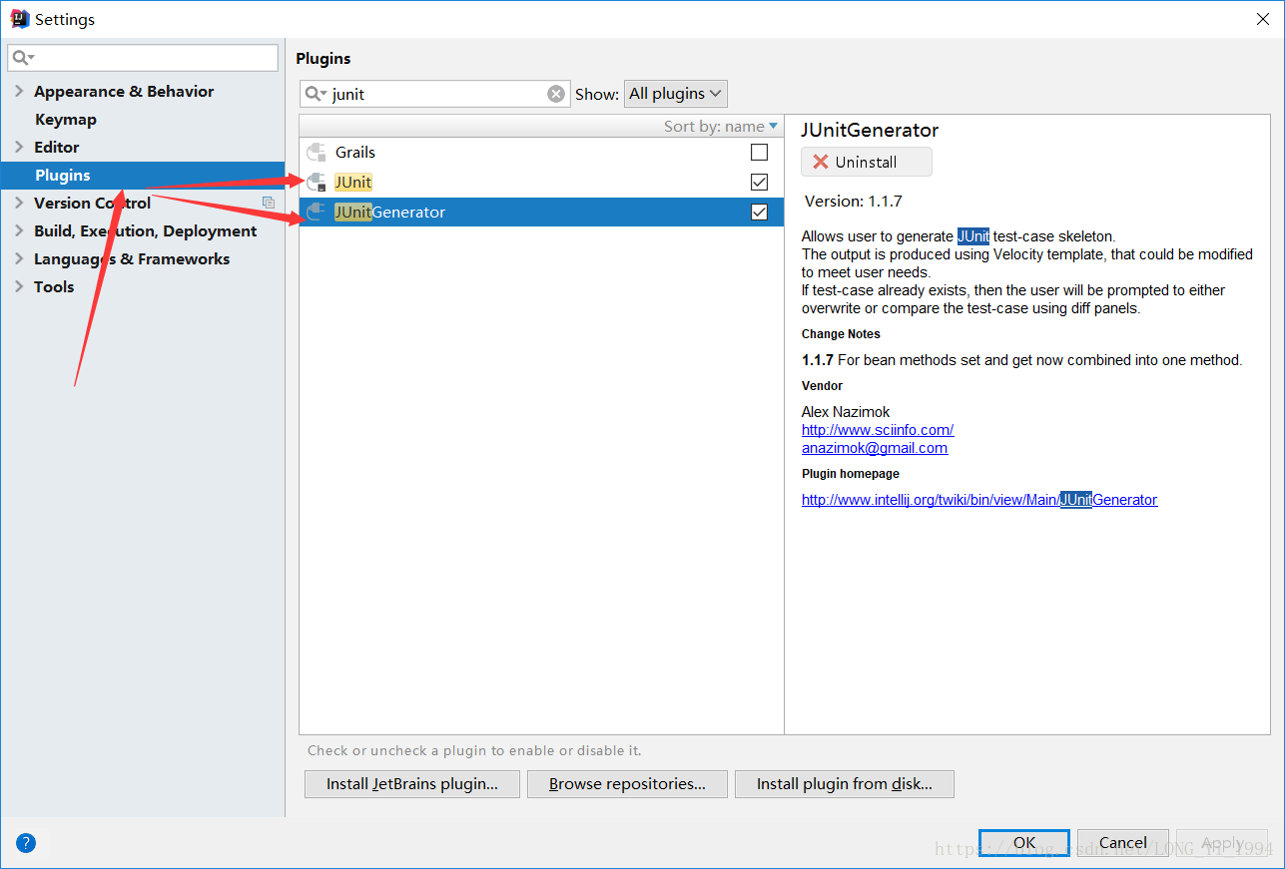Expand Build, Execution, Deployment
Screen dimensions: 1285x869
click(19, 230)
